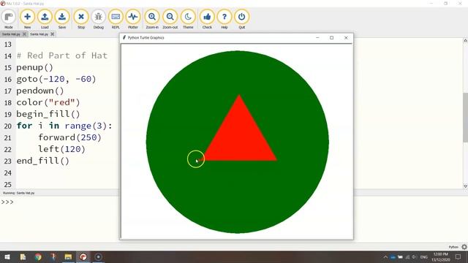Show hidden system tray icons

[385, 257]
